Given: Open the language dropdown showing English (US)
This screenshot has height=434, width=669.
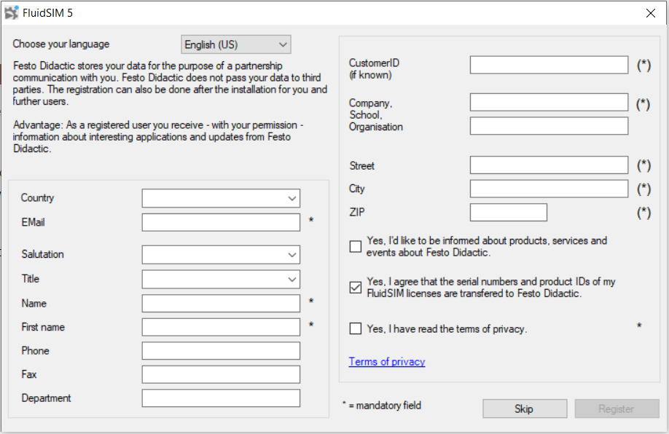Looking at the screenshot, I should (x=236, y=44).
